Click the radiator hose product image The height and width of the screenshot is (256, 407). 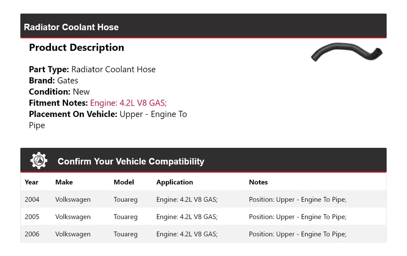pyautogui.click(x=346, y=53)
